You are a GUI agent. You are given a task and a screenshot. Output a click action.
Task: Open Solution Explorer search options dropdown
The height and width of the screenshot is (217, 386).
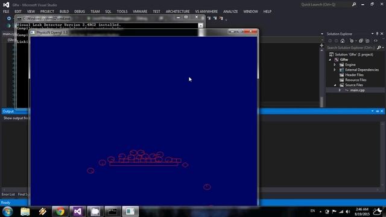[383, 48]
